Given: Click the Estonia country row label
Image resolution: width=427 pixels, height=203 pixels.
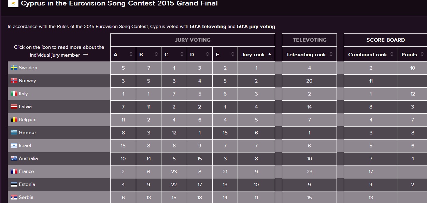Looking at the screenshot, I should 27,185.
